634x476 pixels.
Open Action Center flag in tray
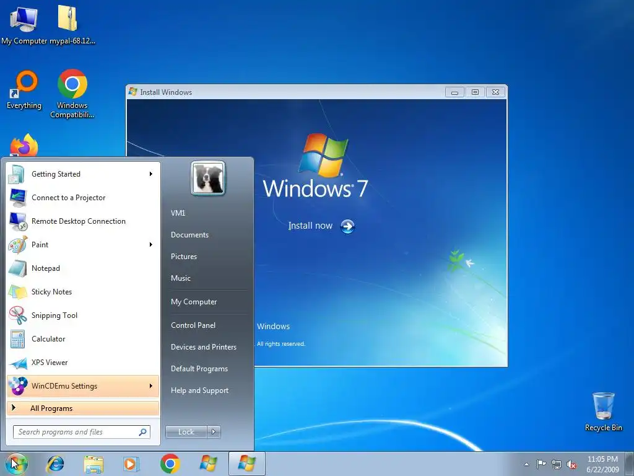pyautogui.click(x=541, y=464)
